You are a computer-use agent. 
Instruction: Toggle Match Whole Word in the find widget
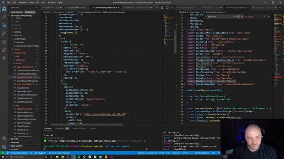(x=239, y=16)
